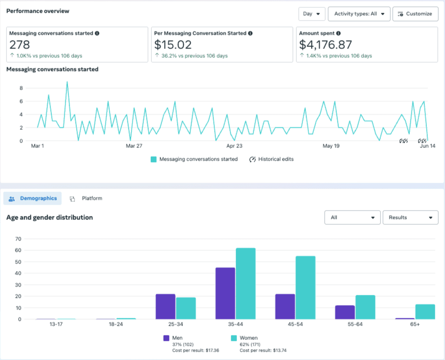Click the Men cost per result $17.36 text
445x360 pixels.
click(x=195, y=351)
